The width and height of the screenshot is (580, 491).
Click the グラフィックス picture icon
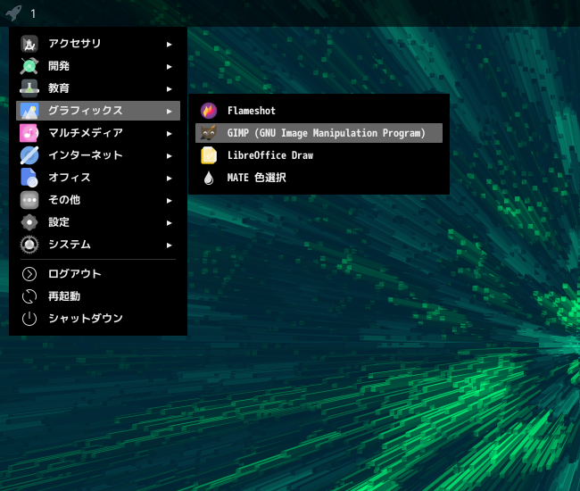[x=29, y=111]
